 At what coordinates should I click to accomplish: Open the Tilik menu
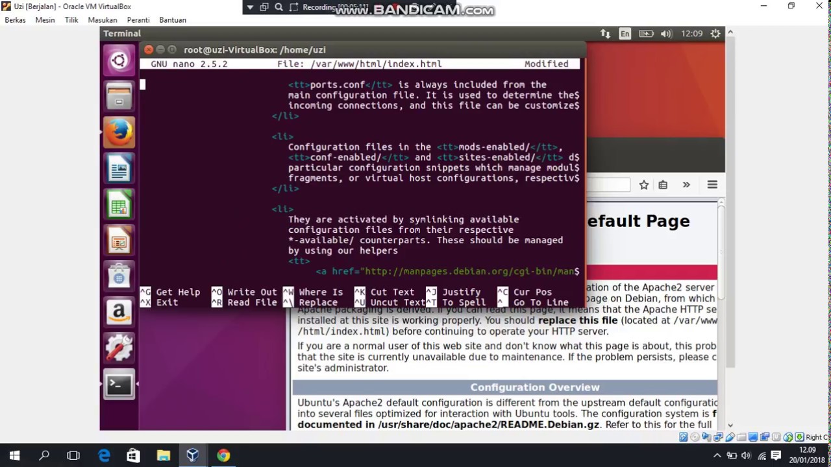click(71, 20)
